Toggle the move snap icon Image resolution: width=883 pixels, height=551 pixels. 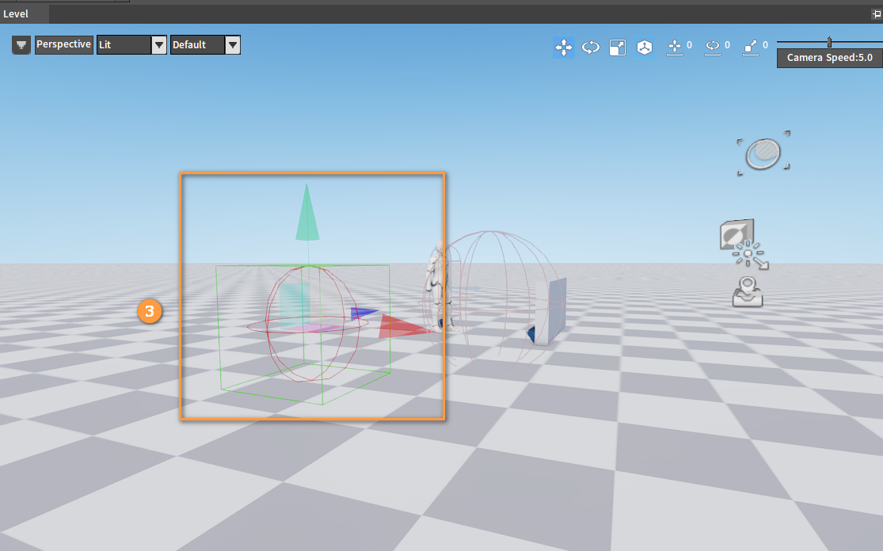675,47
